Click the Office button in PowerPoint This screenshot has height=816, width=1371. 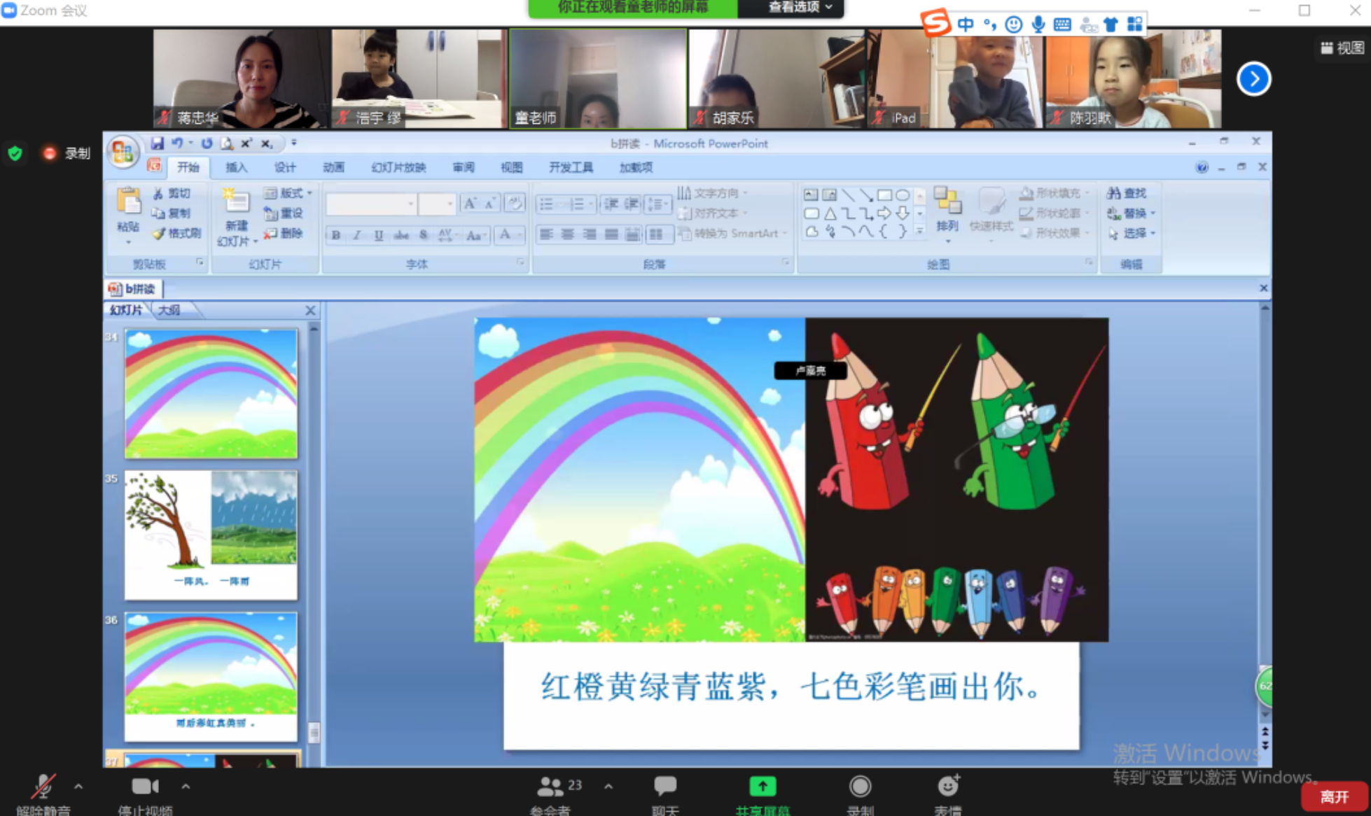123,152
